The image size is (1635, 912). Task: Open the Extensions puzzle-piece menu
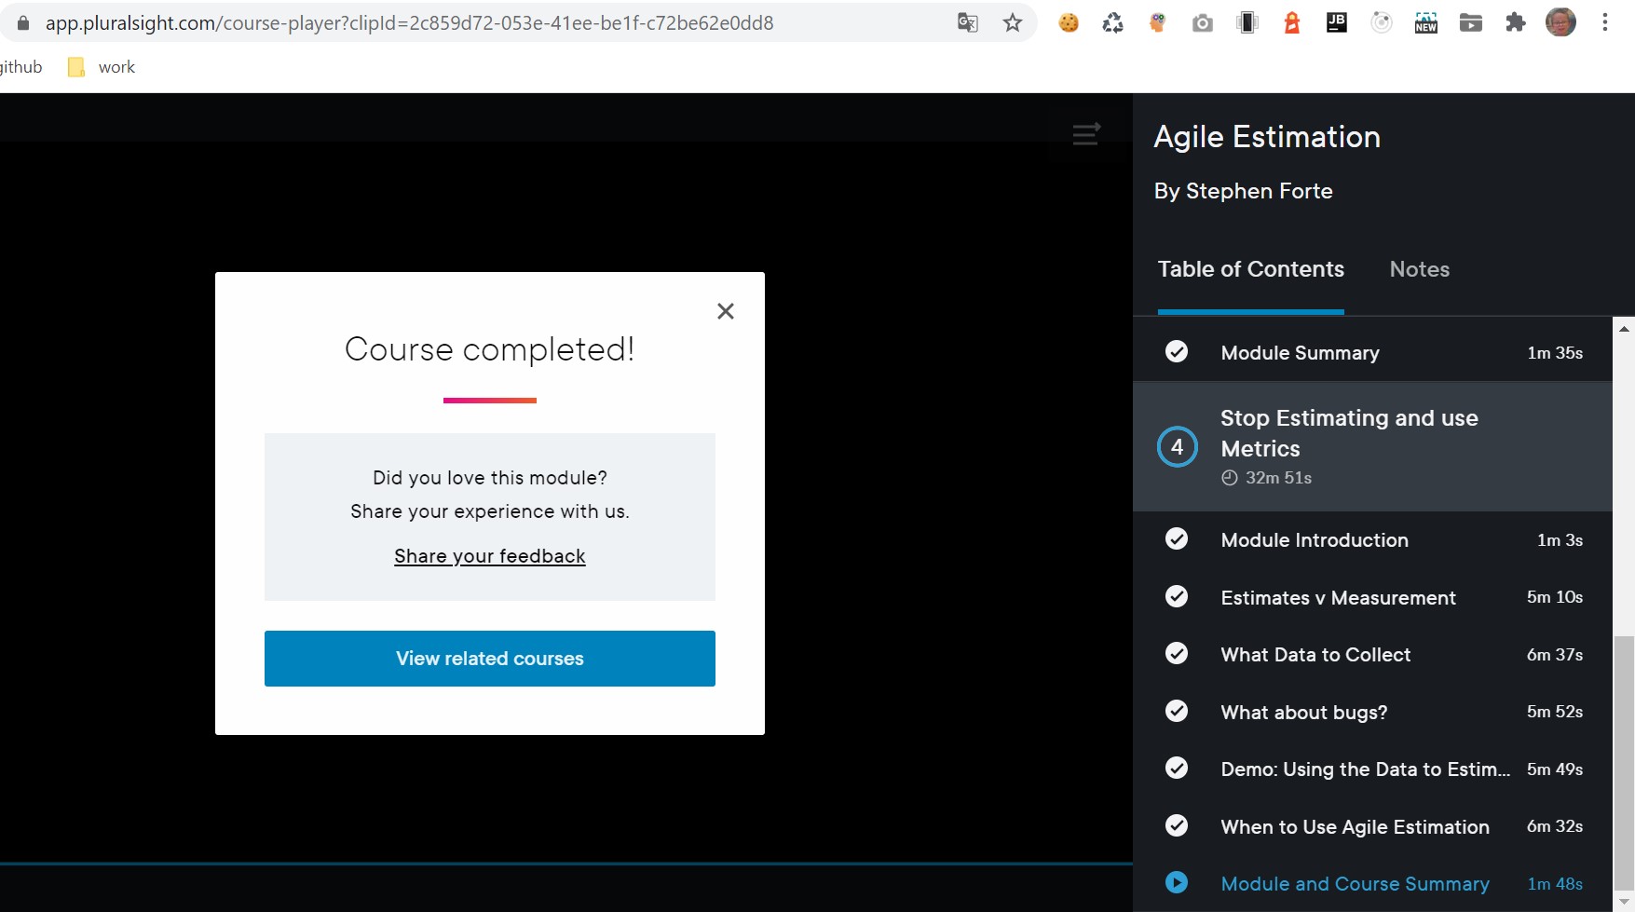tap(1516, 23)
